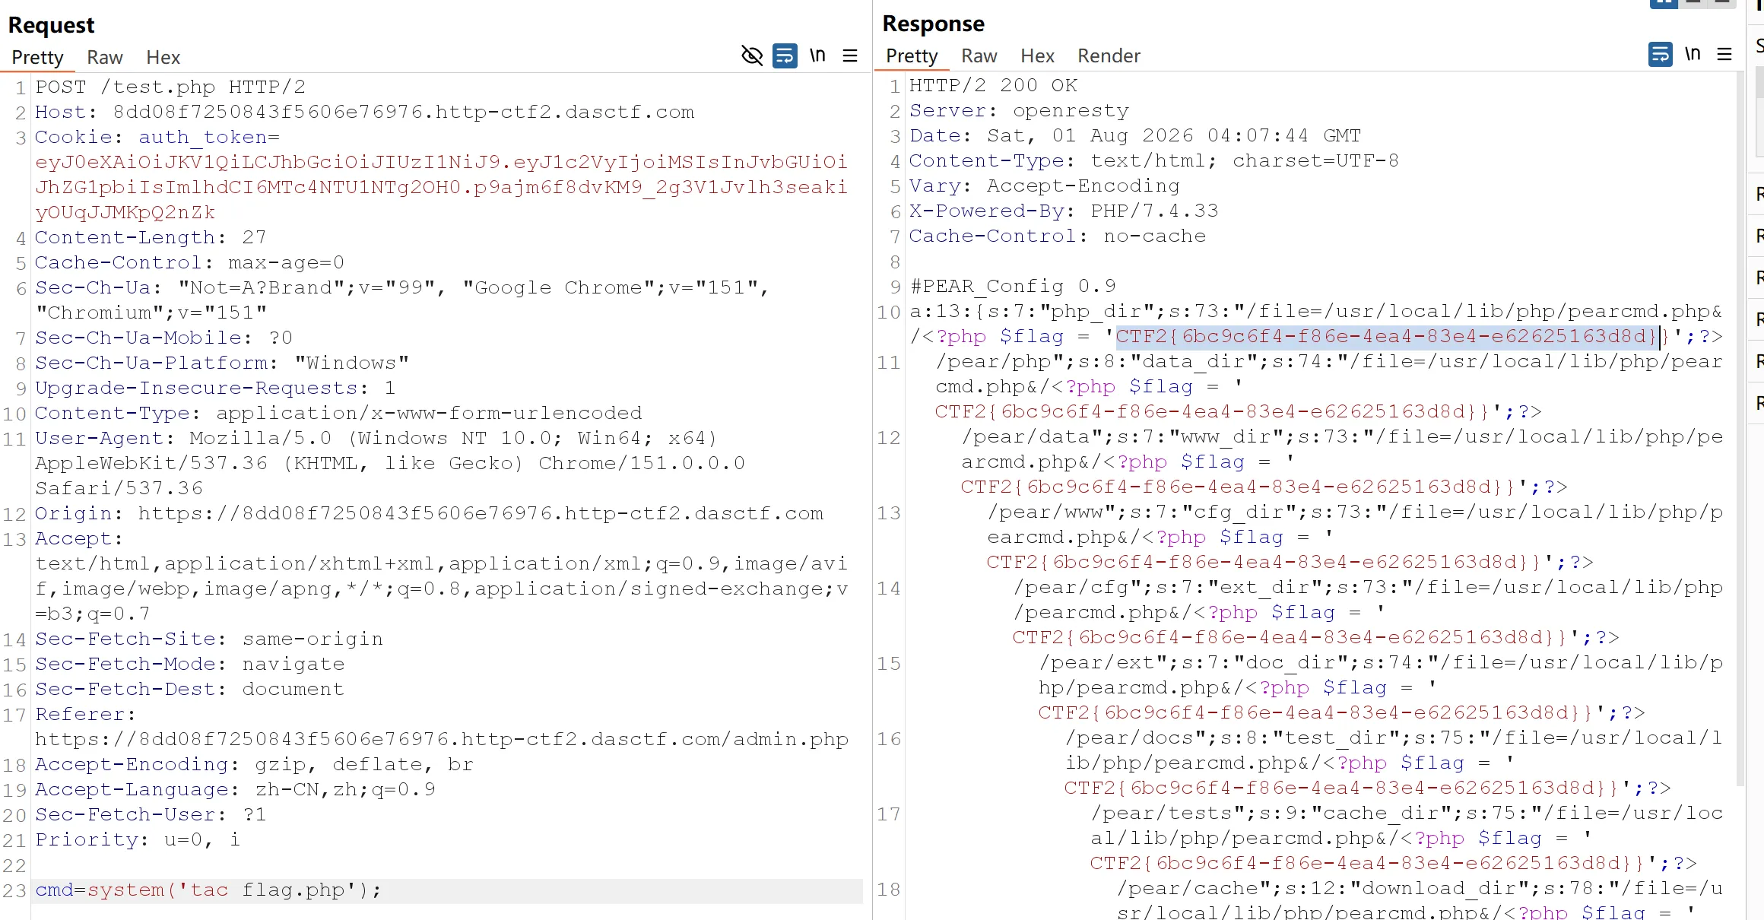Image resolution: width=1764 pixels, height=920 pixels.
Task: Click the Origin header in Request
Action: coord(430,514)
